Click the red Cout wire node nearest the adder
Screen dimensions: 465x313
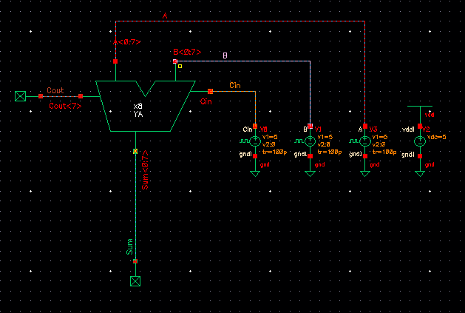pyautogui.click(x=81, y=96)
